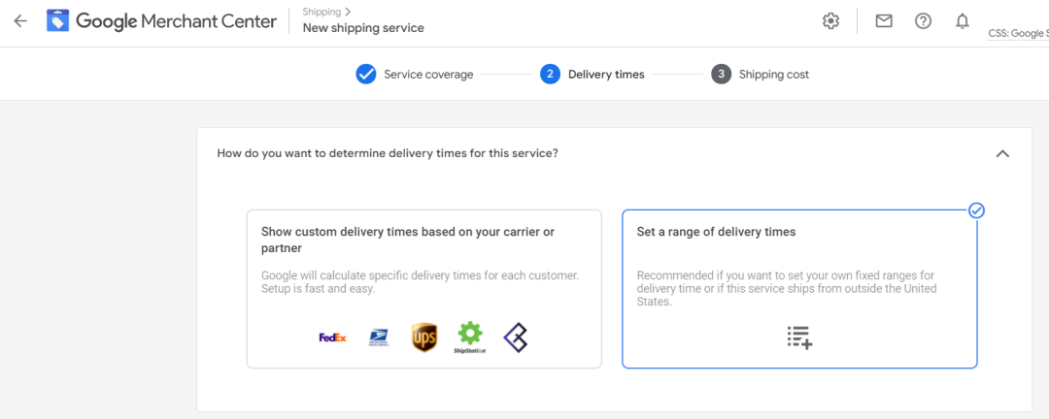Screen dimensions: 1049x419
Task: Click the ShipStation gear logo
Action: [x=470, y=338]
